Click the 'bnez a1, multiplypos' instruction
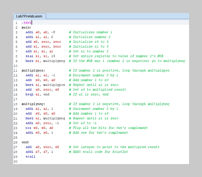 pos(45,85)
